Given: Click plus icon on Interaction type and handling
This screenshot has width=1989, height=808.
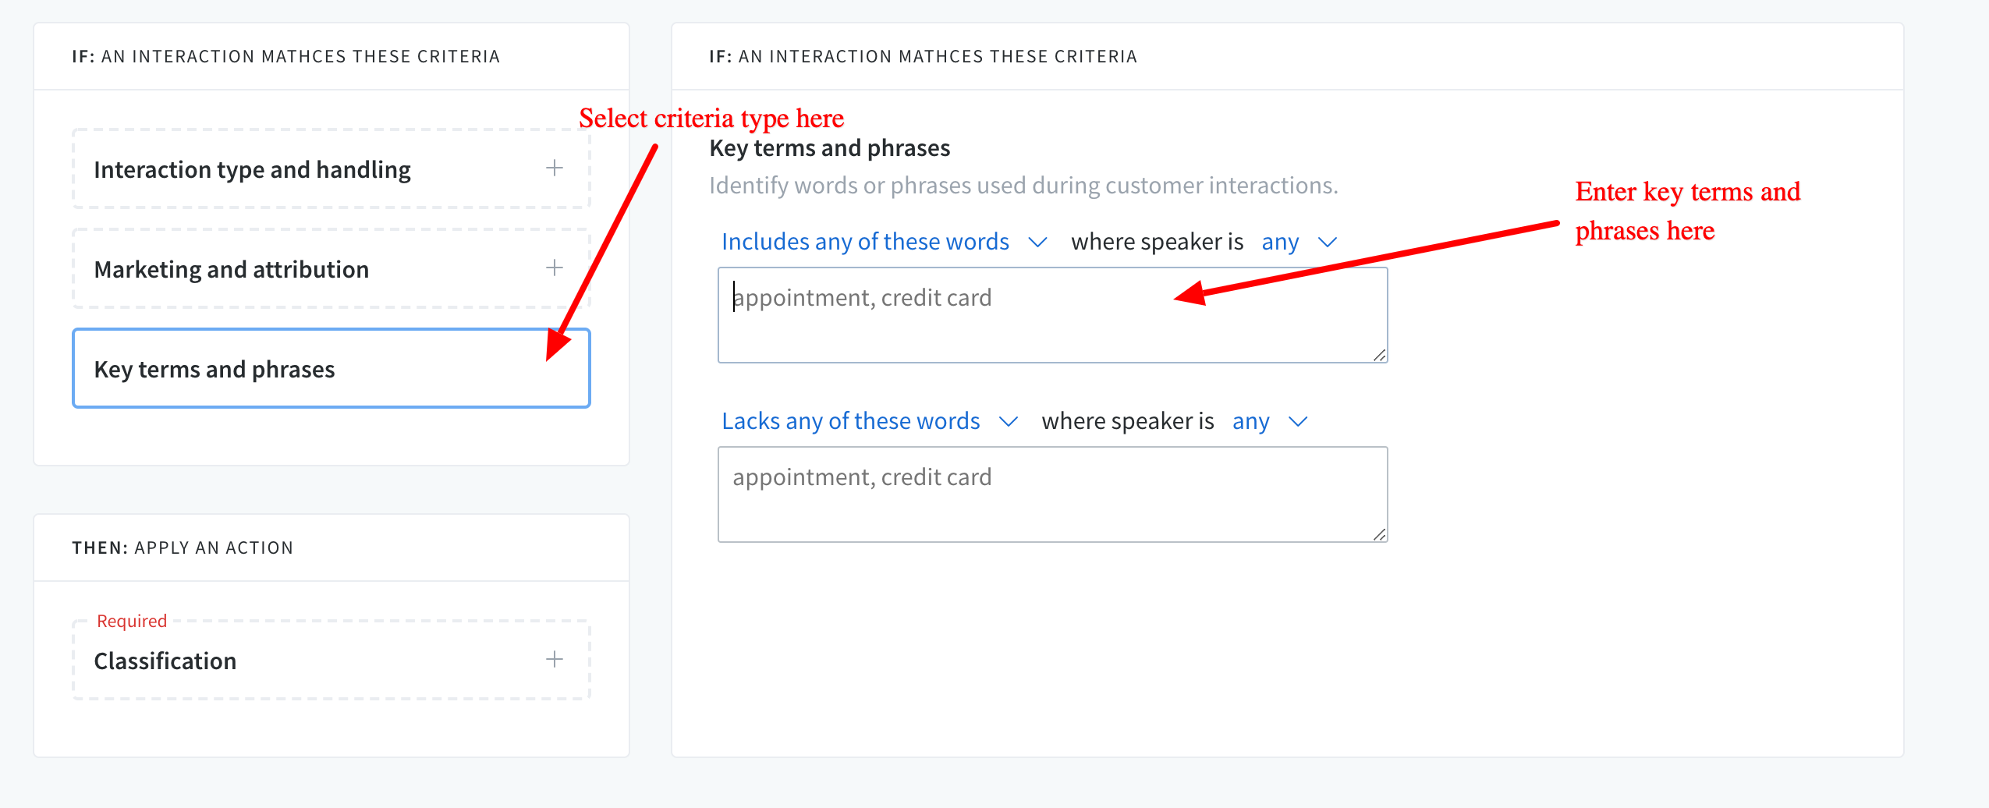Looking at the screenshot, I should tap(554, 168).
